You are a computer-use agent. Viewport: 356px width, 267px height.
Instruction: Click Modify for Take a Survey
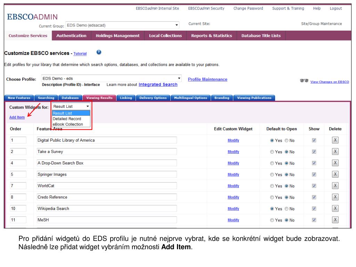coord(233,152)
